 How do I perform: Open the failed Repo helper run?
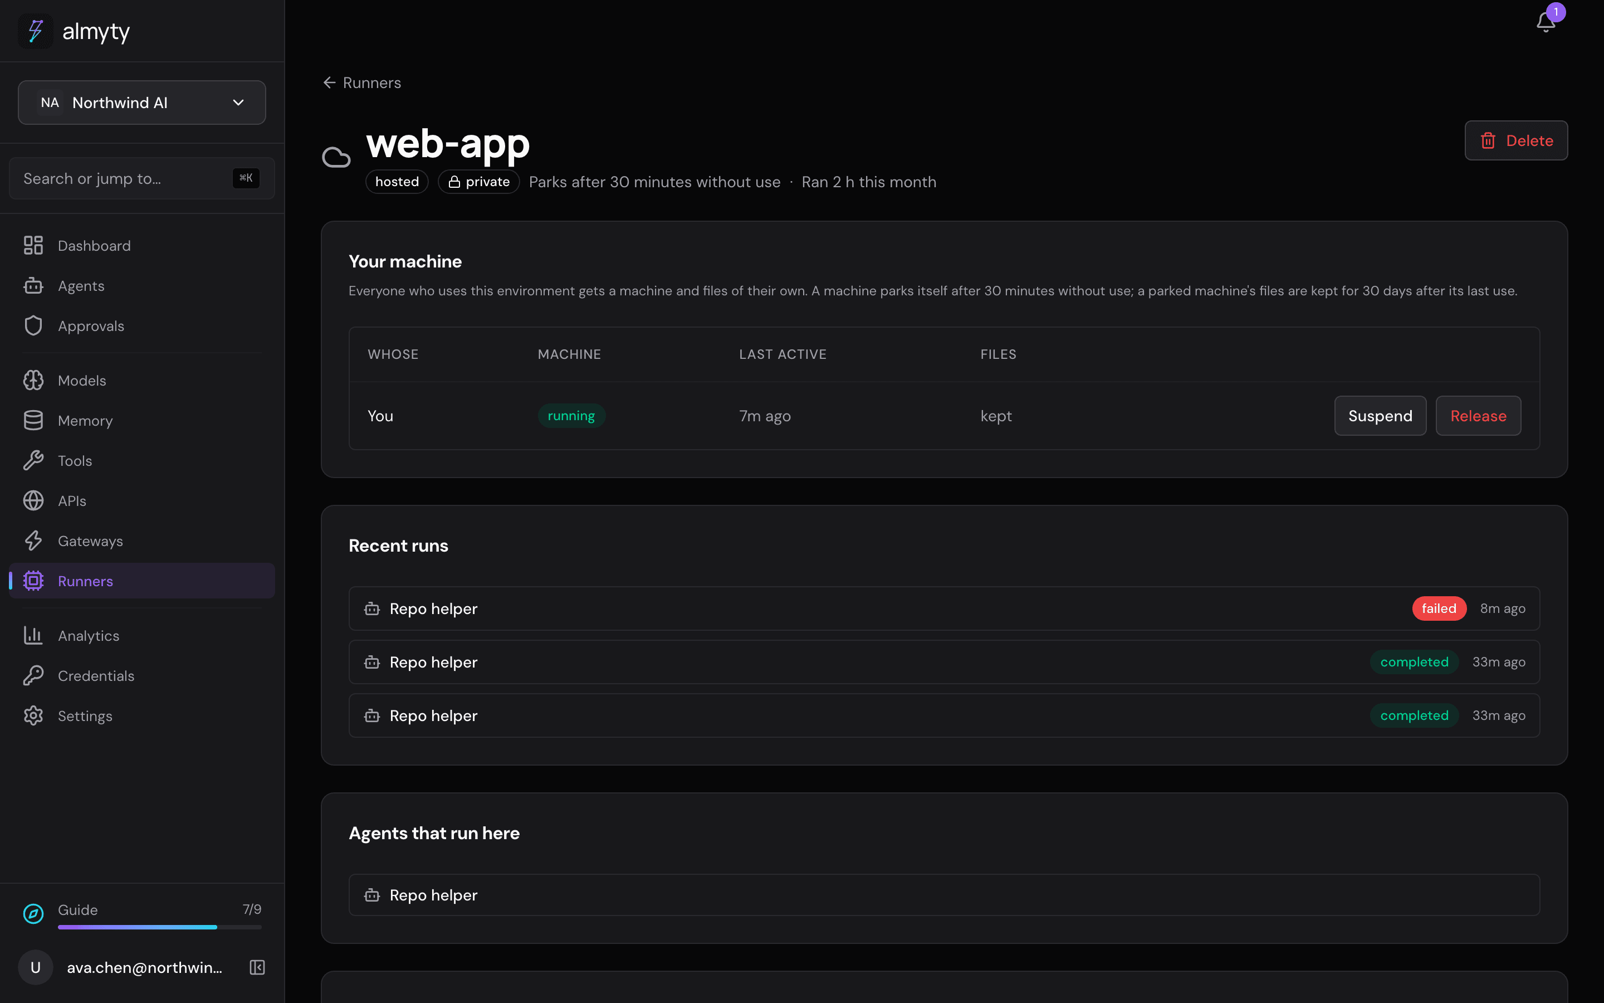click(944, 608)
